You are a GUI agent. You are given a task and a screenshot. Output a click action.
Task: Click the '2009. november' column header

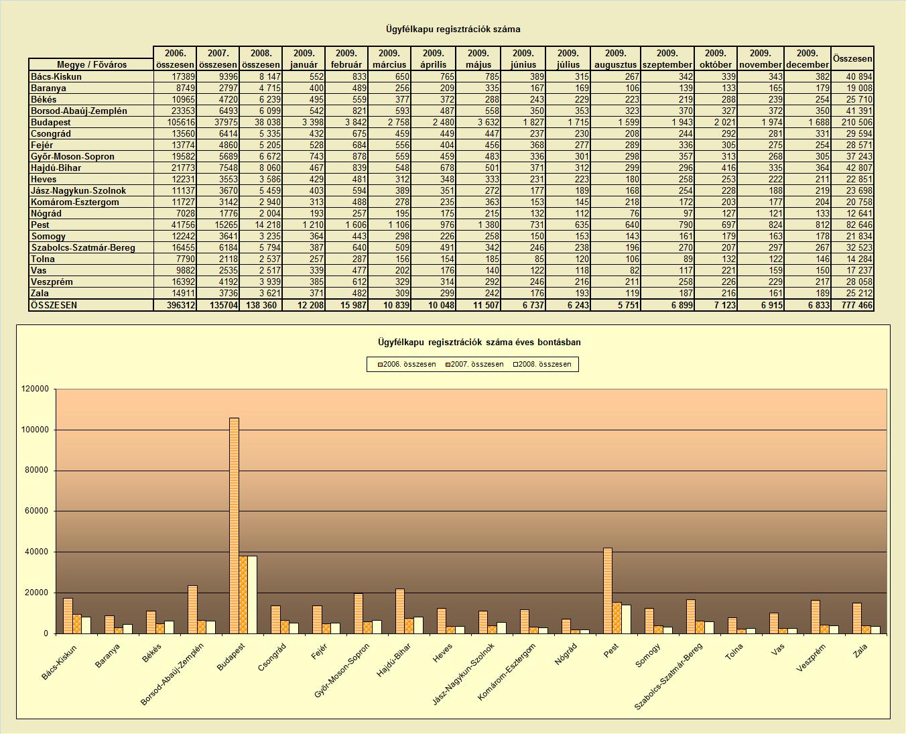[x=761, y=58]
